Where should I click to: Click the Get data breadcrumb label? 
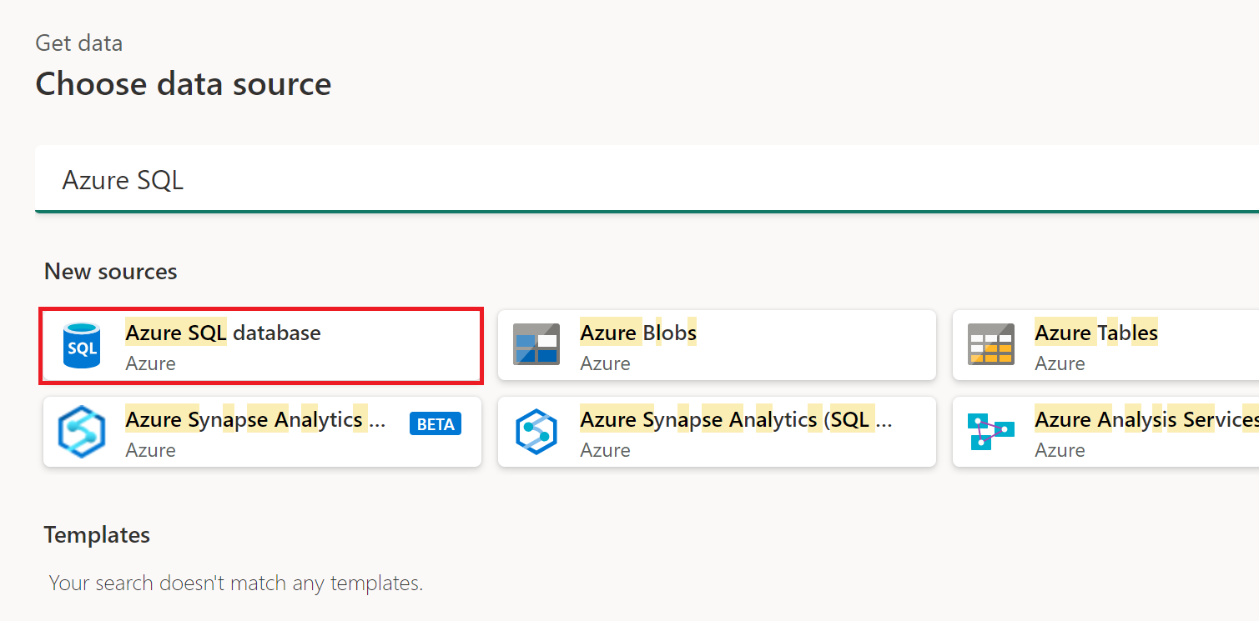pyautogui.click(x=78, y=43)
